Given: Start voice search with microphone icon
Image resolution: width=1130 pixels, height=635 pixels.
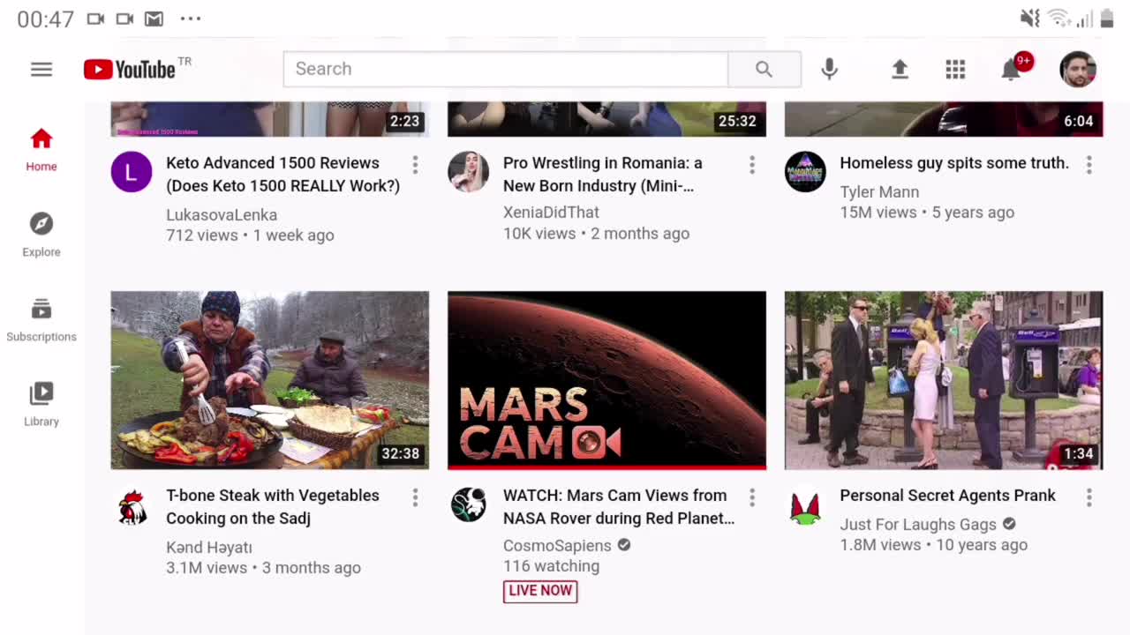Looking at the screenshot, I should point(829,69).
